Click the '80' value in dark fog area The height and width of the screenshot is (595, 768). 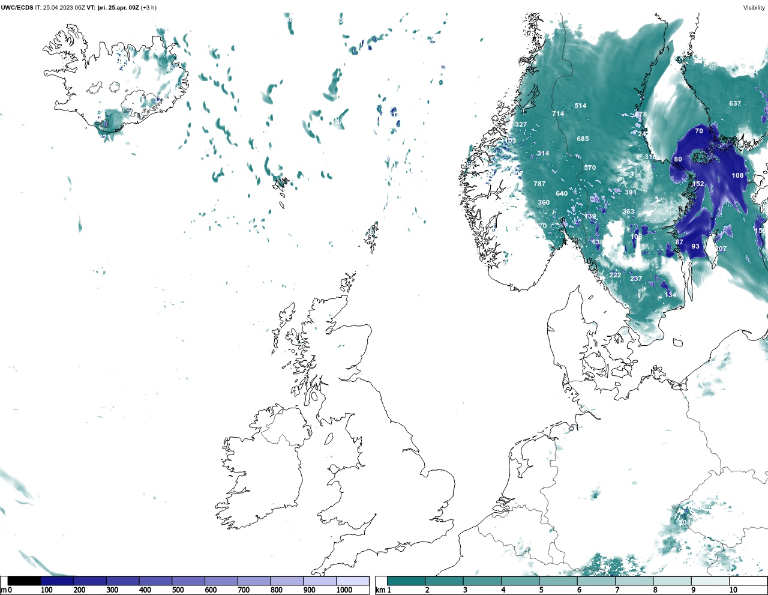pos(678,159)
